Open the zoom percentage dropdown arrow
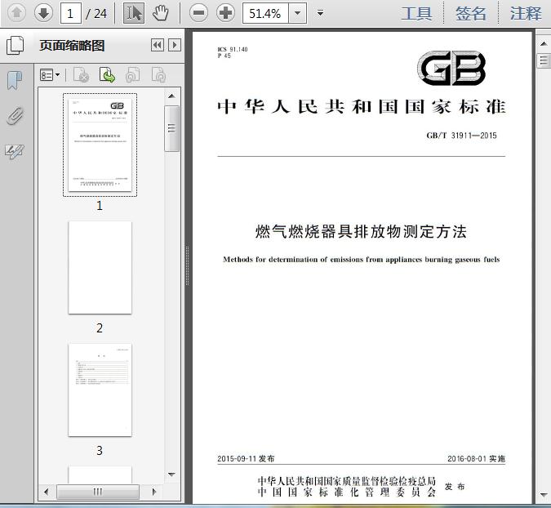This screenshot has width=551, height=508. pos(297,13)
